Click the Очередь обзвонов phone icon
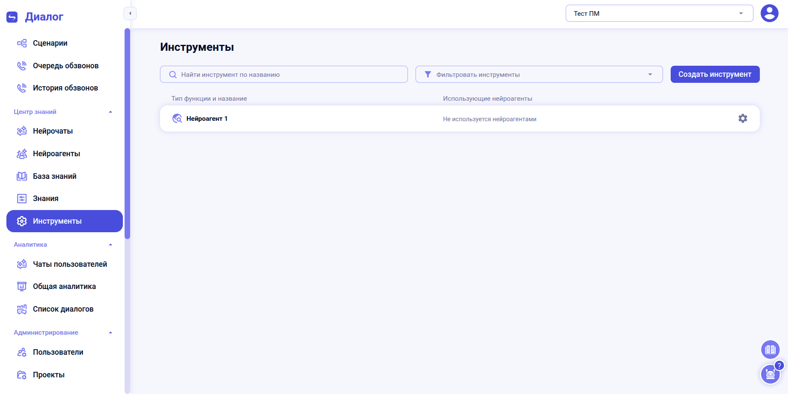 (x=22, y=66)
